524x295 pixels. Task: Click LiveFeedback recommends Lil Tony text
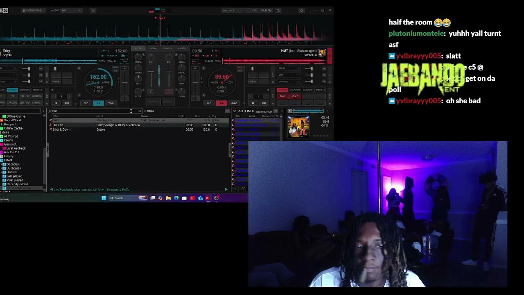pyautogui.click(x=91, y=190)
